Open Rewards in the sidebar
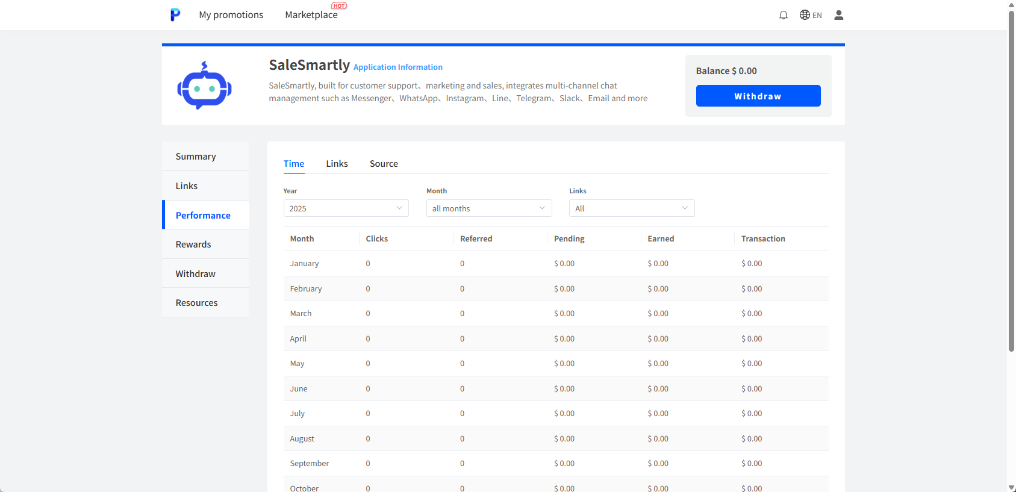This screenshot has height=492, width=1016. pyautogui.click(x=193, y=244)
